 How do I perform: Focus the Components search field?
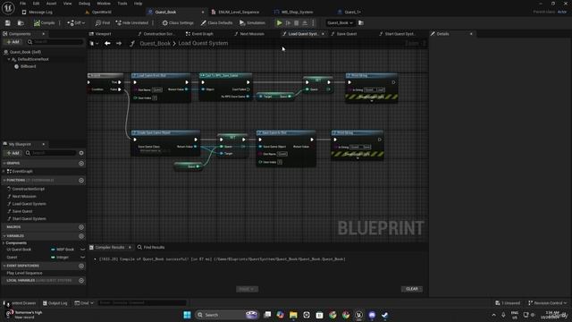tap(55, 42)
